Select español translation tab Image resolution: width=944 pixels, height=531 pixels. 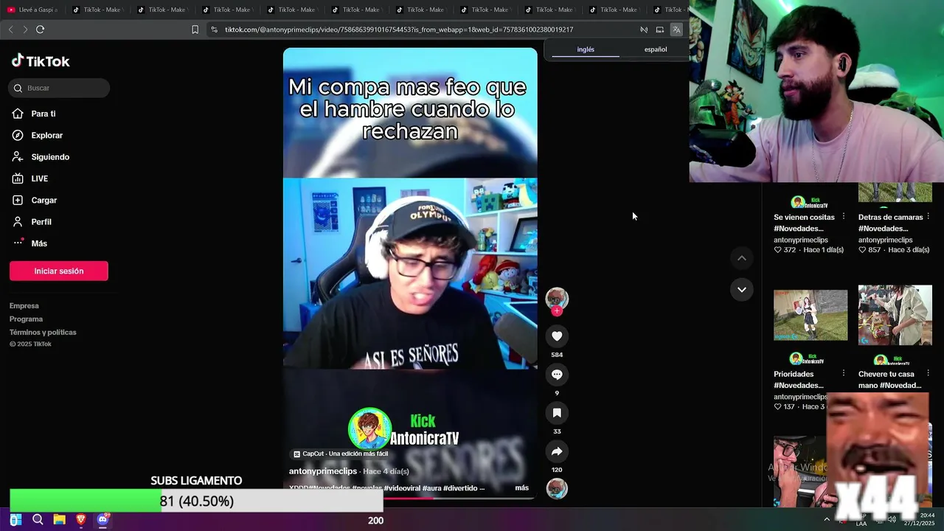pos(656,49)
